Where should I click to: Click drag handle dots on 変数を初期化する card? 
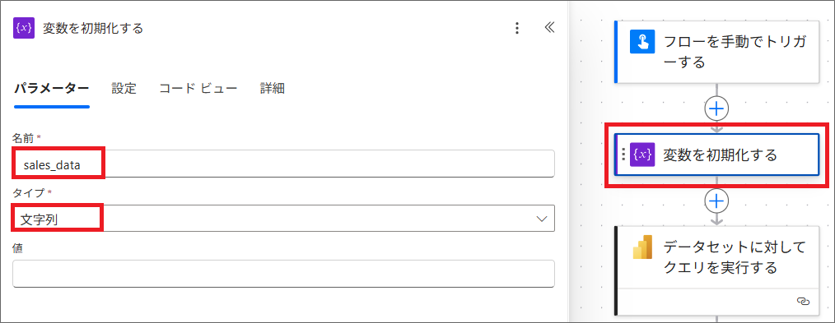623,155
